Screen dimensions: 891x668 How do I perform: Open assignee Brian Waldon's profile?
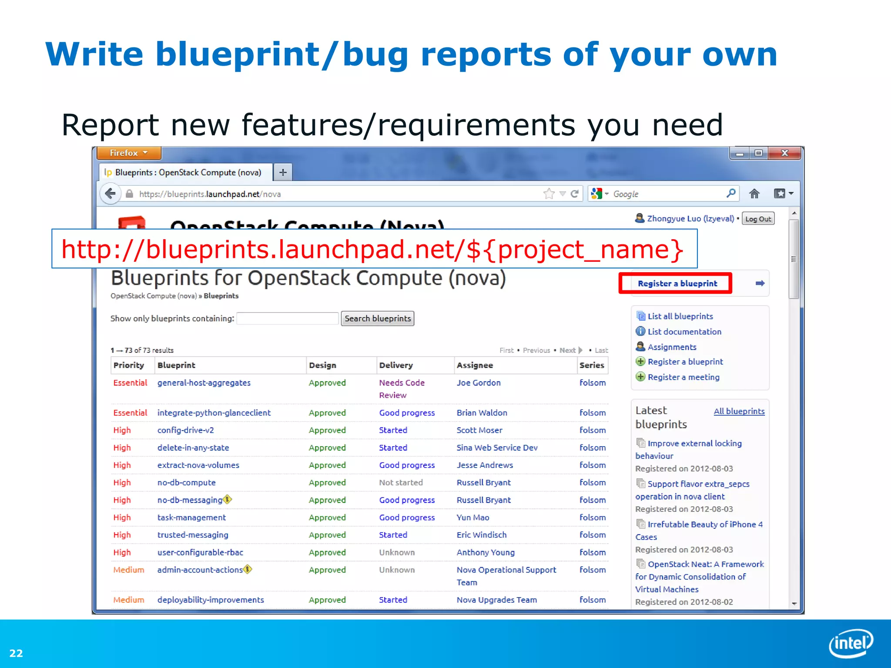coord(482,413)
